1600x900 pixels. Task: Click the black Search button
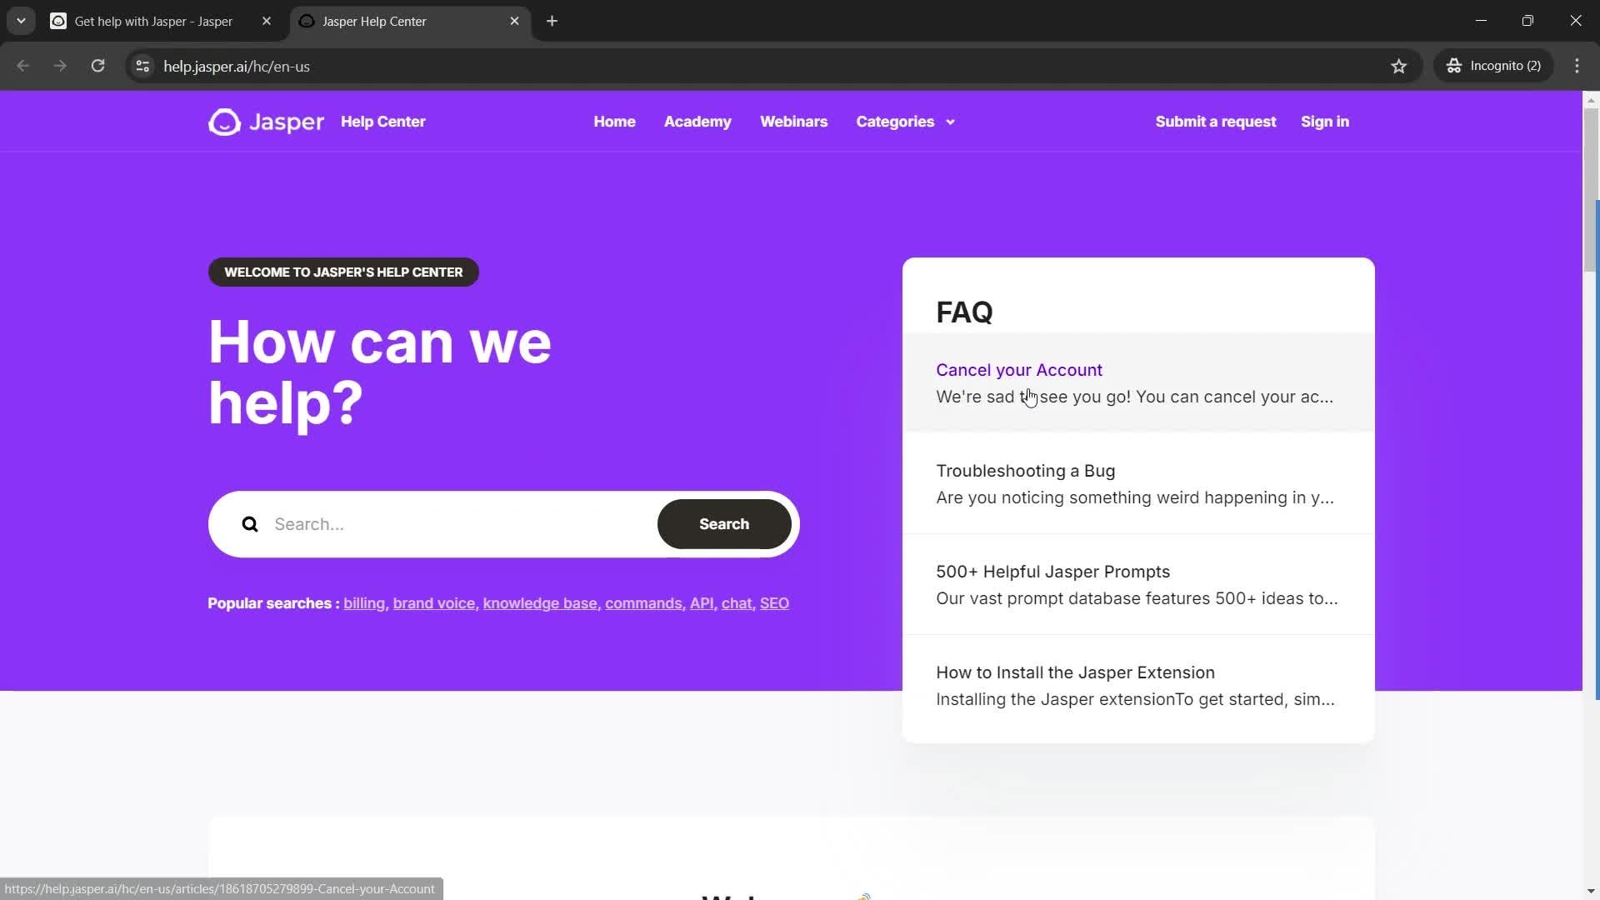724,524
